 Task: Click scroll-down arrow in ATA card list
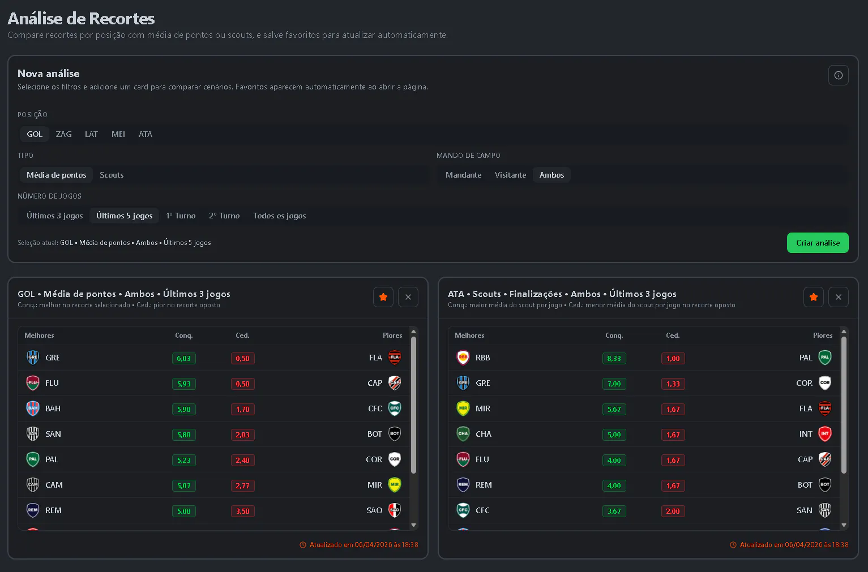(844, 525)
